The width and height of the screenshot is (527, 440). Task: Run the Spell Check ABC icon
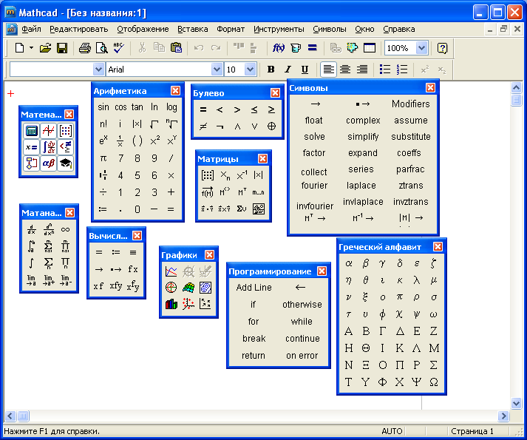118,48
